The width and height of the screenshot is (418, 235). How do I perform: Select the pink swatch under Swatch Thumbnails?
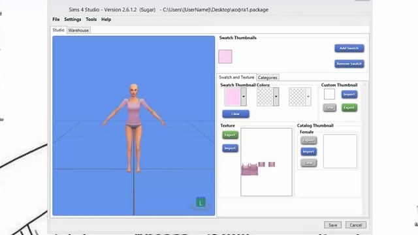[x=225, y=57]
